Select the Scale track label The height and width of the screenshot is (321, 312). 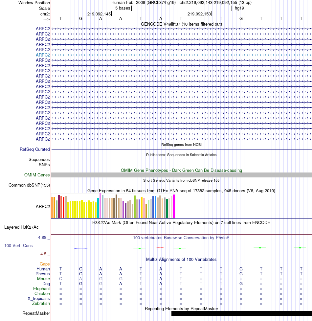tap(44, 9)
